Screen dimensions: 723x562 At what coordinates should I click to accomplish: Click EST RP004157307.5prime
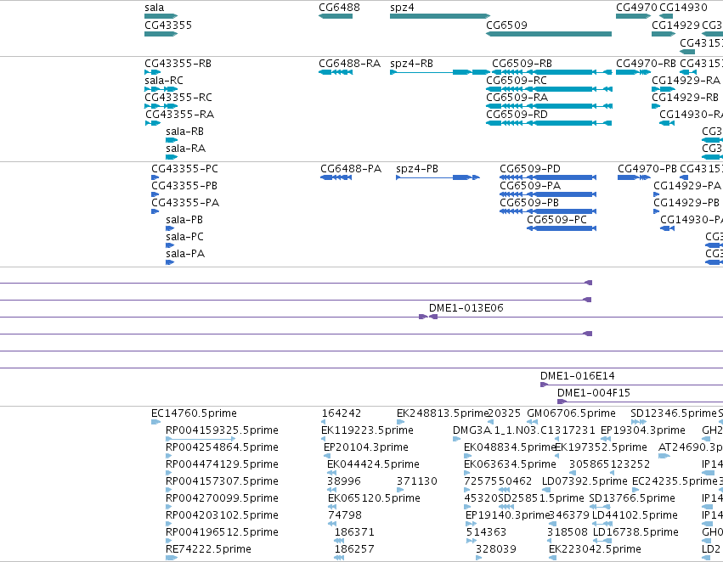(x=169, y=490)
